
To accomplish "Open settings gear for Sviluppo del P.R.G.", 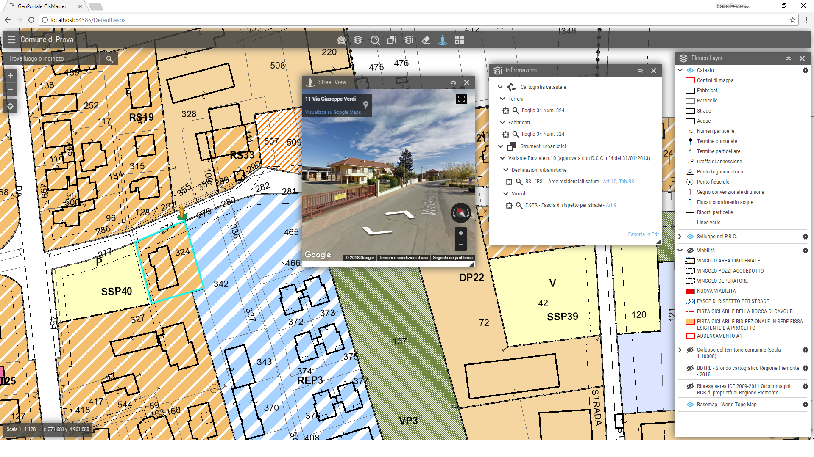I will (805, 237).
